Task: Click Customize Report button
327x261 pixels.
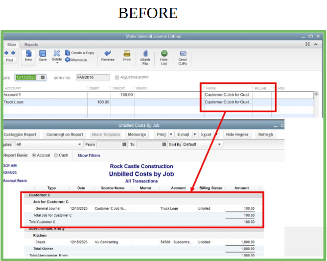Action: [20, 135]
